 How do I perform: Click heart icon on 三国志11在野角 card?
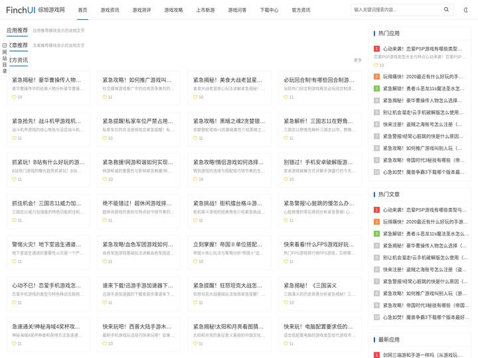pyautogui.click(x=286, y=138)
